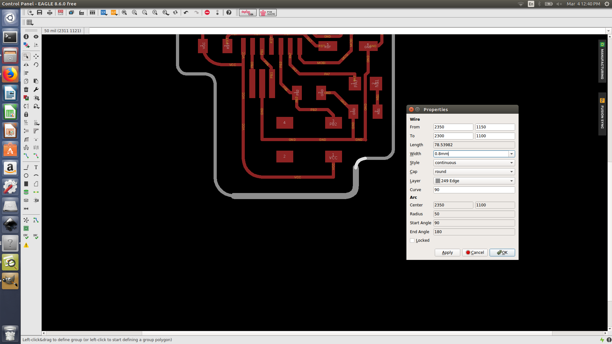Select the Rotate tool
The image size is (612, 344).
[36, 65]
